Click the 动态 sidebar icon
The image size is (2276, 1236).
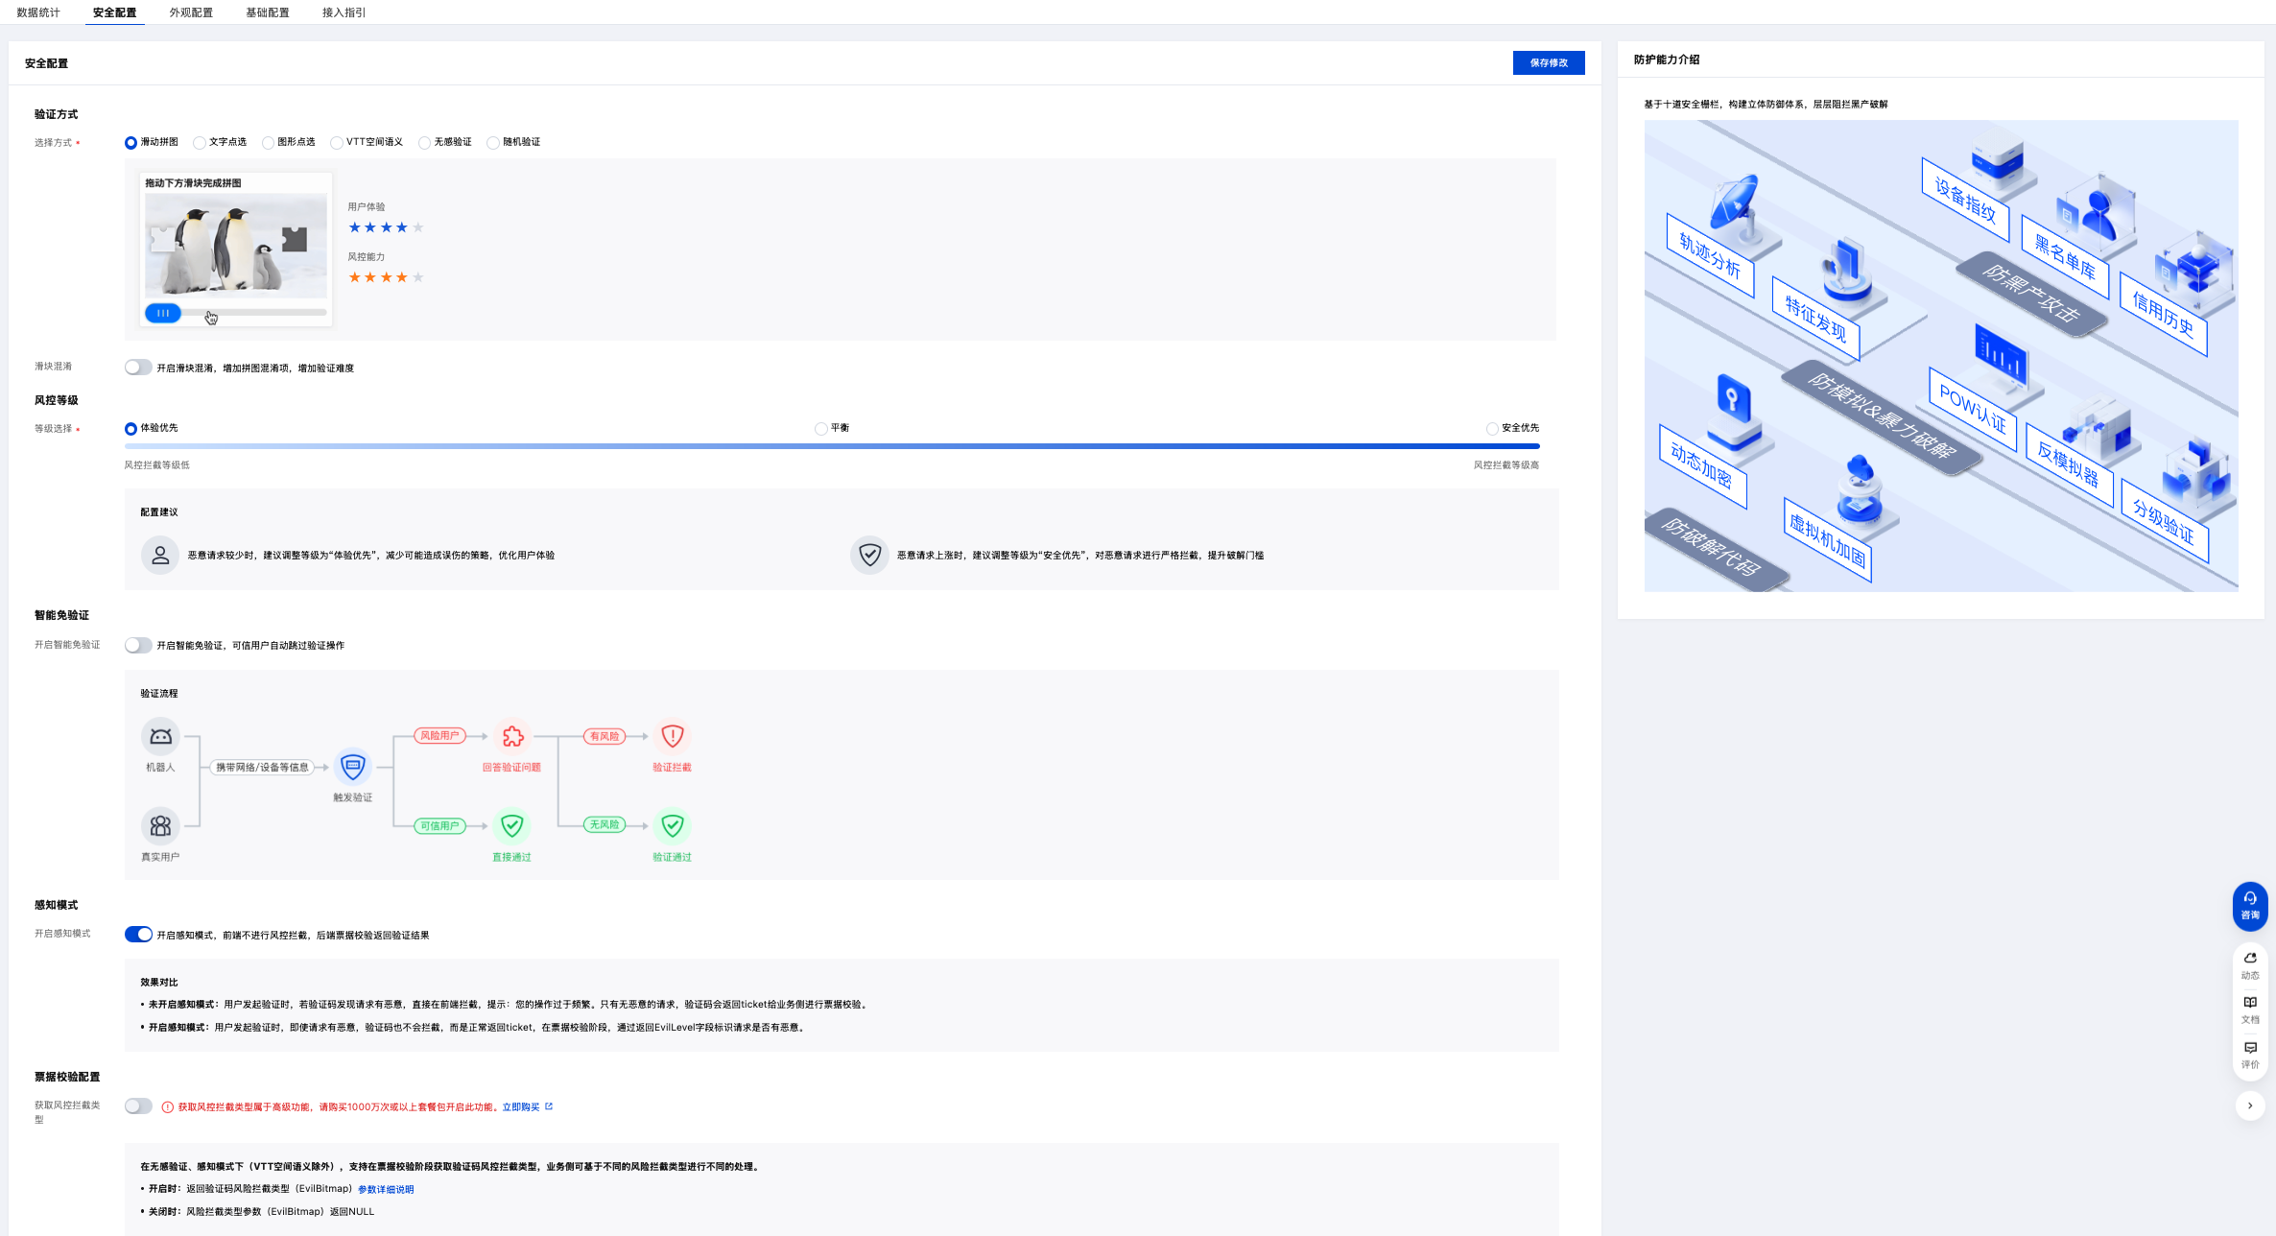click(x=2249, y=963)
